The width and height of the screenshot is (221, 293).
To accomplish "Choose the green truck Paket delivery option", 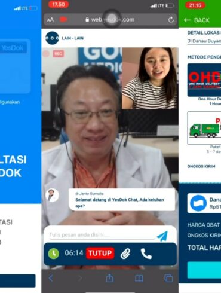I will coord(204,128).
